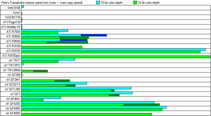Click the cyan 16 bit color depth swatch
211x116 pixels.
[98, 3]
